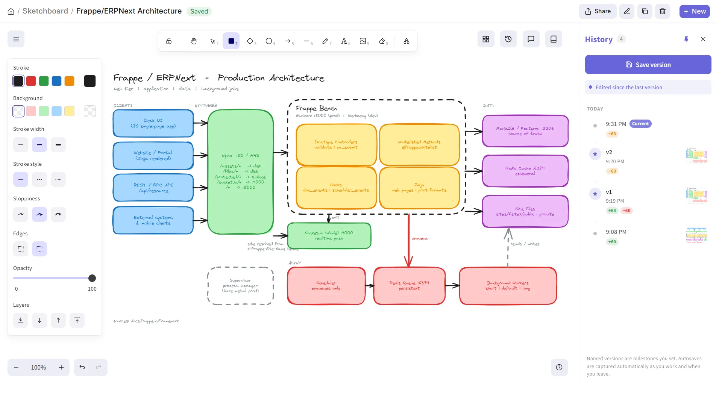Select the Ellipse tool

point(269,41)
